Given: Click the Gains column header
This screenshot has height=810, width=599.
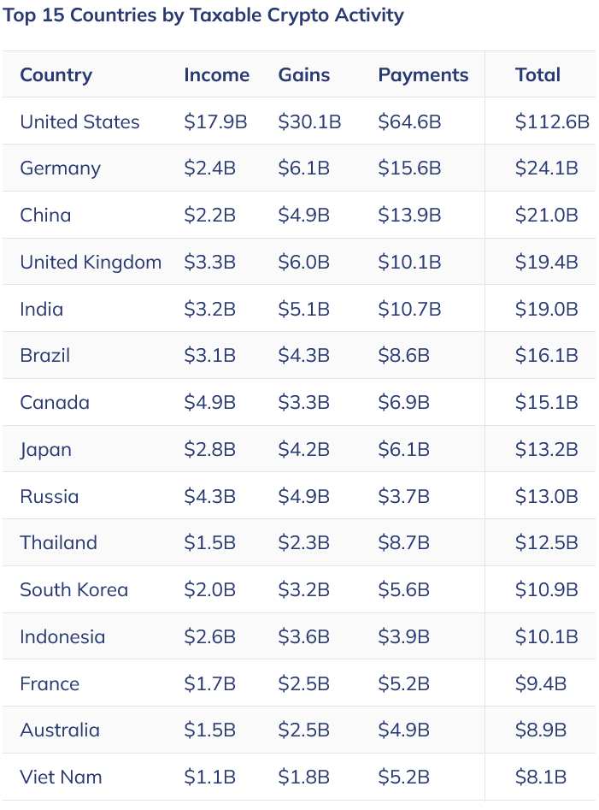Looking at the screenshot, I should (x=304, y=75).
